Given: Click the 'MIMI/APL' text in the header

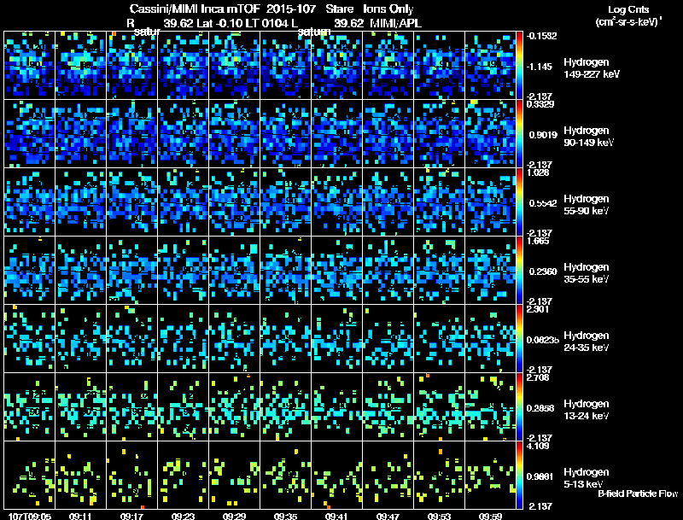Looking at the screenshot, I should click(395, 24).
